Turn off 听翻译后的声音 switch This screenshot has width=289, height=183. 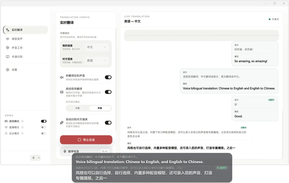[108, 77]
